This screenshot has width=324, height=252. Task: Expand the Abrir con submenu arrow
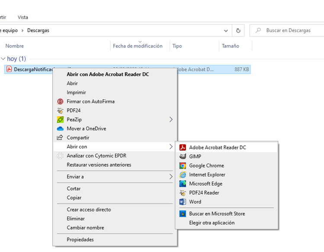171,147
